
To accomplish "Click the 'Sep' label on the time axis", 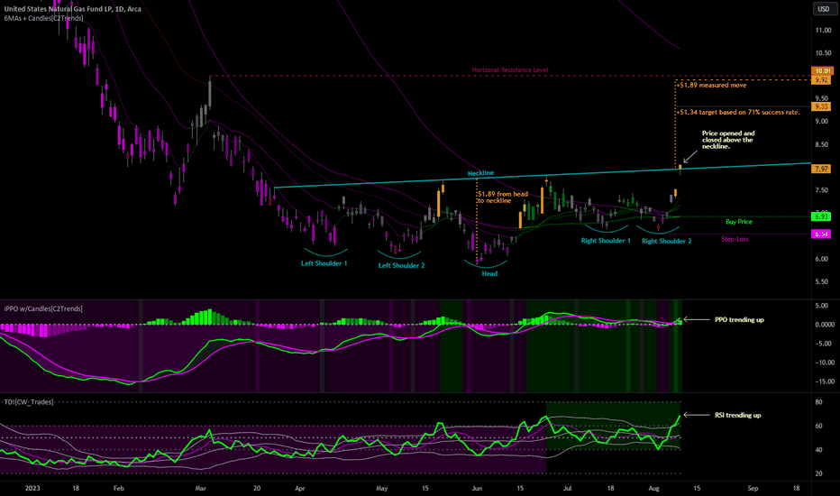I will 753,488.
